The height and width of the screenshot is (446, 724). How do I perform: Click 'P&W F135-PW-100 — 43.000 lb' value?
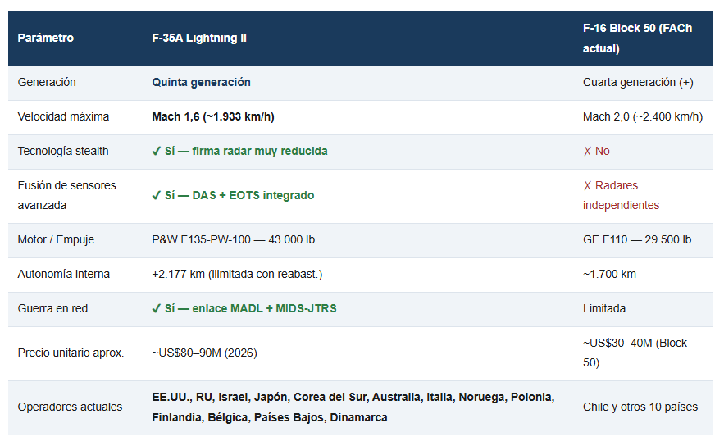click(233, 239)
